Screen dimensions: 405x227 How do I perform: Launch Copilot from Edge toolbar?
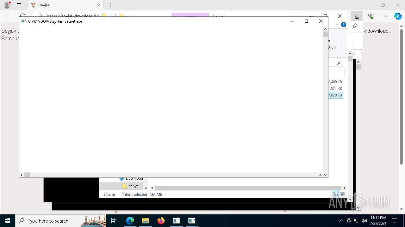(398, 16)
